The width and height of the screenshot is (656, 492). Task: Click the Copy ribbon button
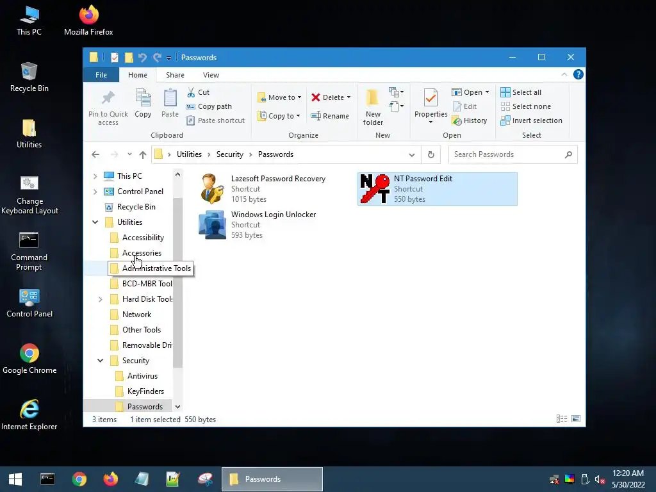tap(143, 103)
